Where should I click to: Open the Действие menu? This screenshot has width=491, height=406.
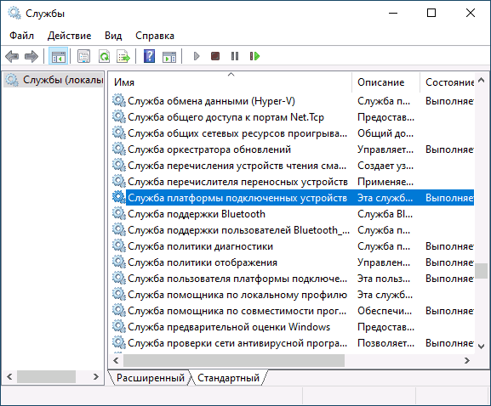(69, 36)
